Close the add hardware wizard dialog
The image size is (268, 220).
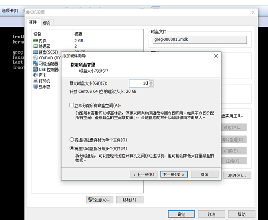216,56
